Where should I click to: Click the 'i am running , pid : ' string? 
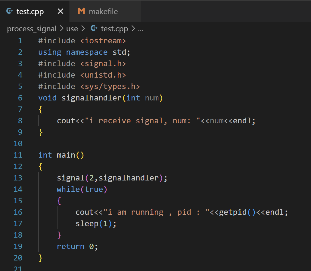pos(157,212)
